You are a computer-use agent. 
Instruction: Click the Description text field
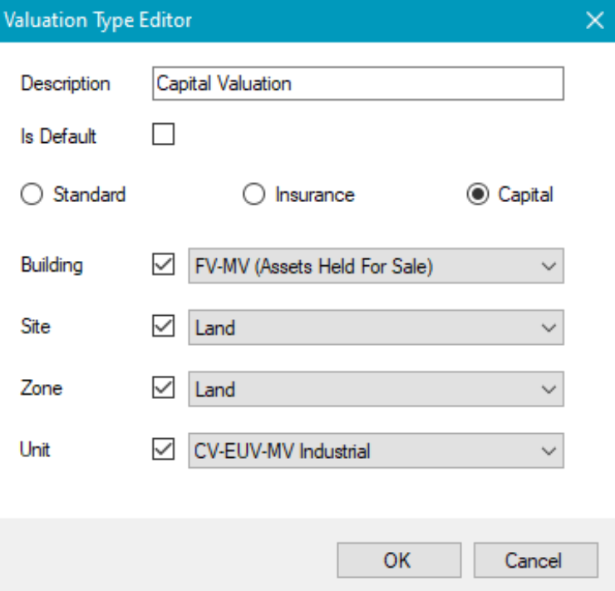[x=358, y=84]
